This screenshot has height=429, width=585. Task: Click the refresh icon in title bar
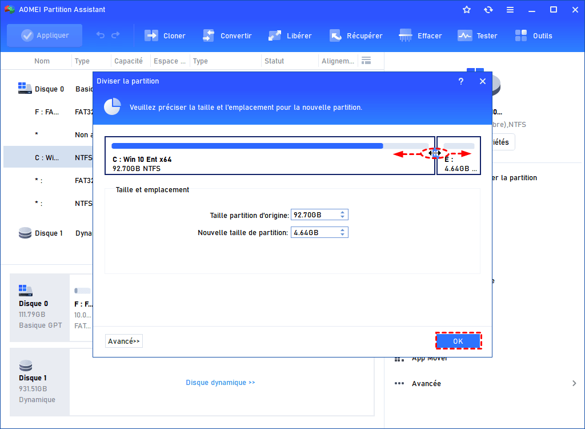click(x=488, y=10)
